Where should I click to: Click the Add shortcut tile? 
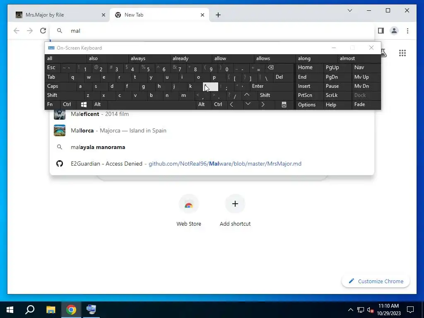click(235, 211)
